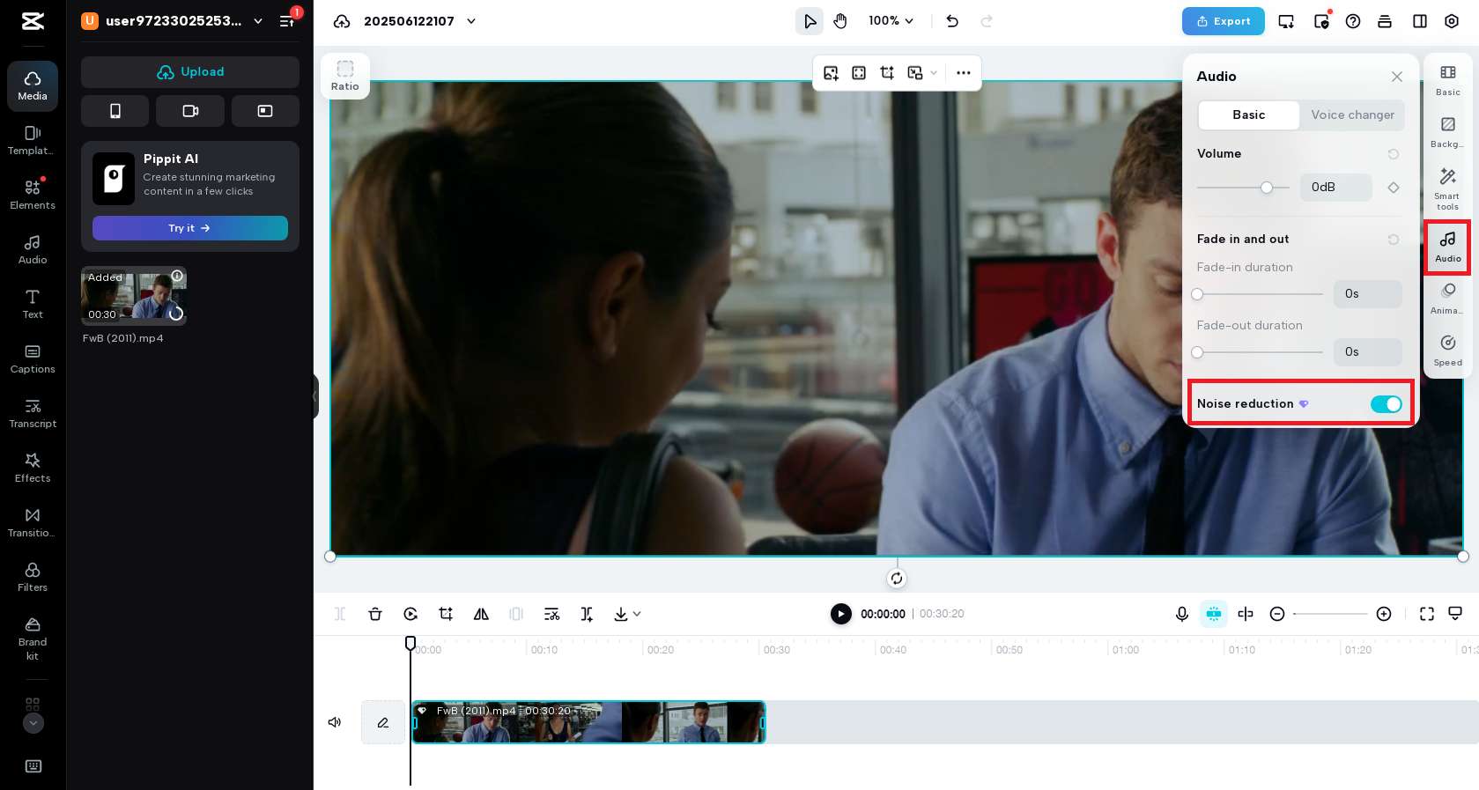Click the camera record button
This screenshot has width=1479, height=790.
(x=190, y=111)
